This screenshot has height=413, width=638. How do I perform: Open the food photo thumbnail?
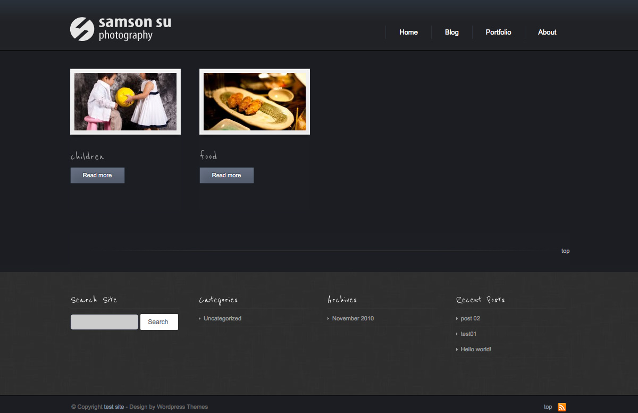click(255, 102)
